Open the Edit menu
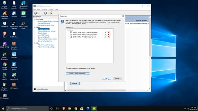Viewport: 198px width, 111px height. click(x=38, y=9)
